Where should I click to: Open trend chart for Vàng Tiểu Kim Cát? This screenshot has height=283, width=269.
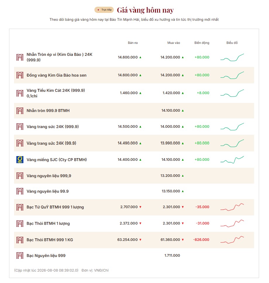(232, 93)
